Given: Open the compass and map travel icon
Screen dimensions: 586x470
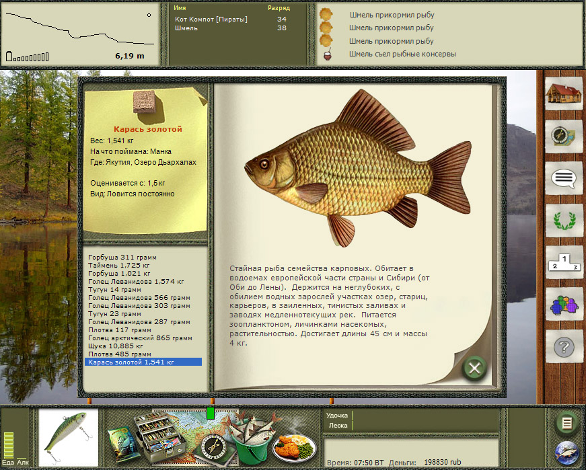Looking at the screenshot, I should coord(563,136).
